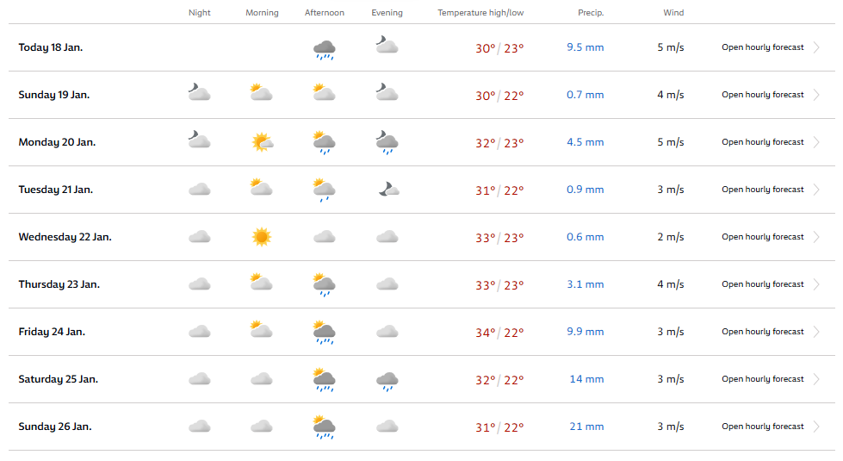Expand Sunday 26 Jan. row chevron arrow
This screenshot has height=461, width=843.
816,427
